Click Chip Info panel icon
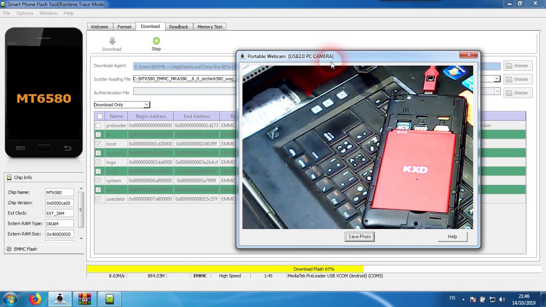This screenshot has height=307, width=546. click(x=9, y=177)
